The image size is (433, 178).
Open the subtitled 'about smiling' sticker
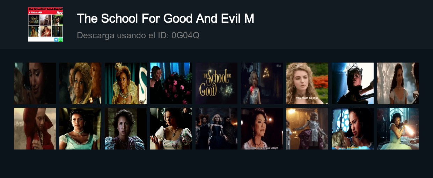(x=262, y=129)
